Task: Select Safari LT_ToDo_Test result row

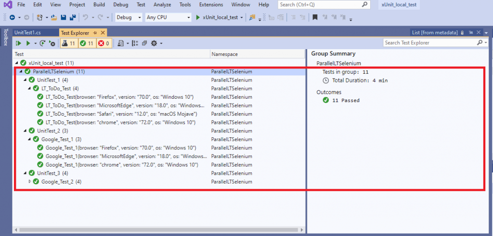Action: [121, 114]
